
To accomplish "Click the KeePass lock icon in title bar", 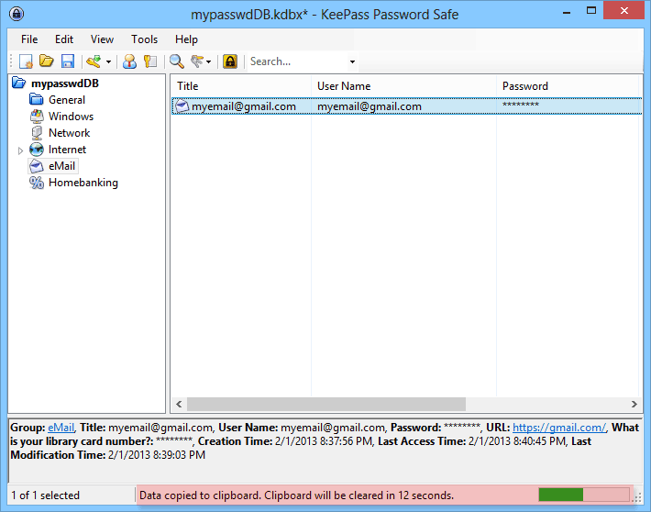I will click(x=17, y=14).
